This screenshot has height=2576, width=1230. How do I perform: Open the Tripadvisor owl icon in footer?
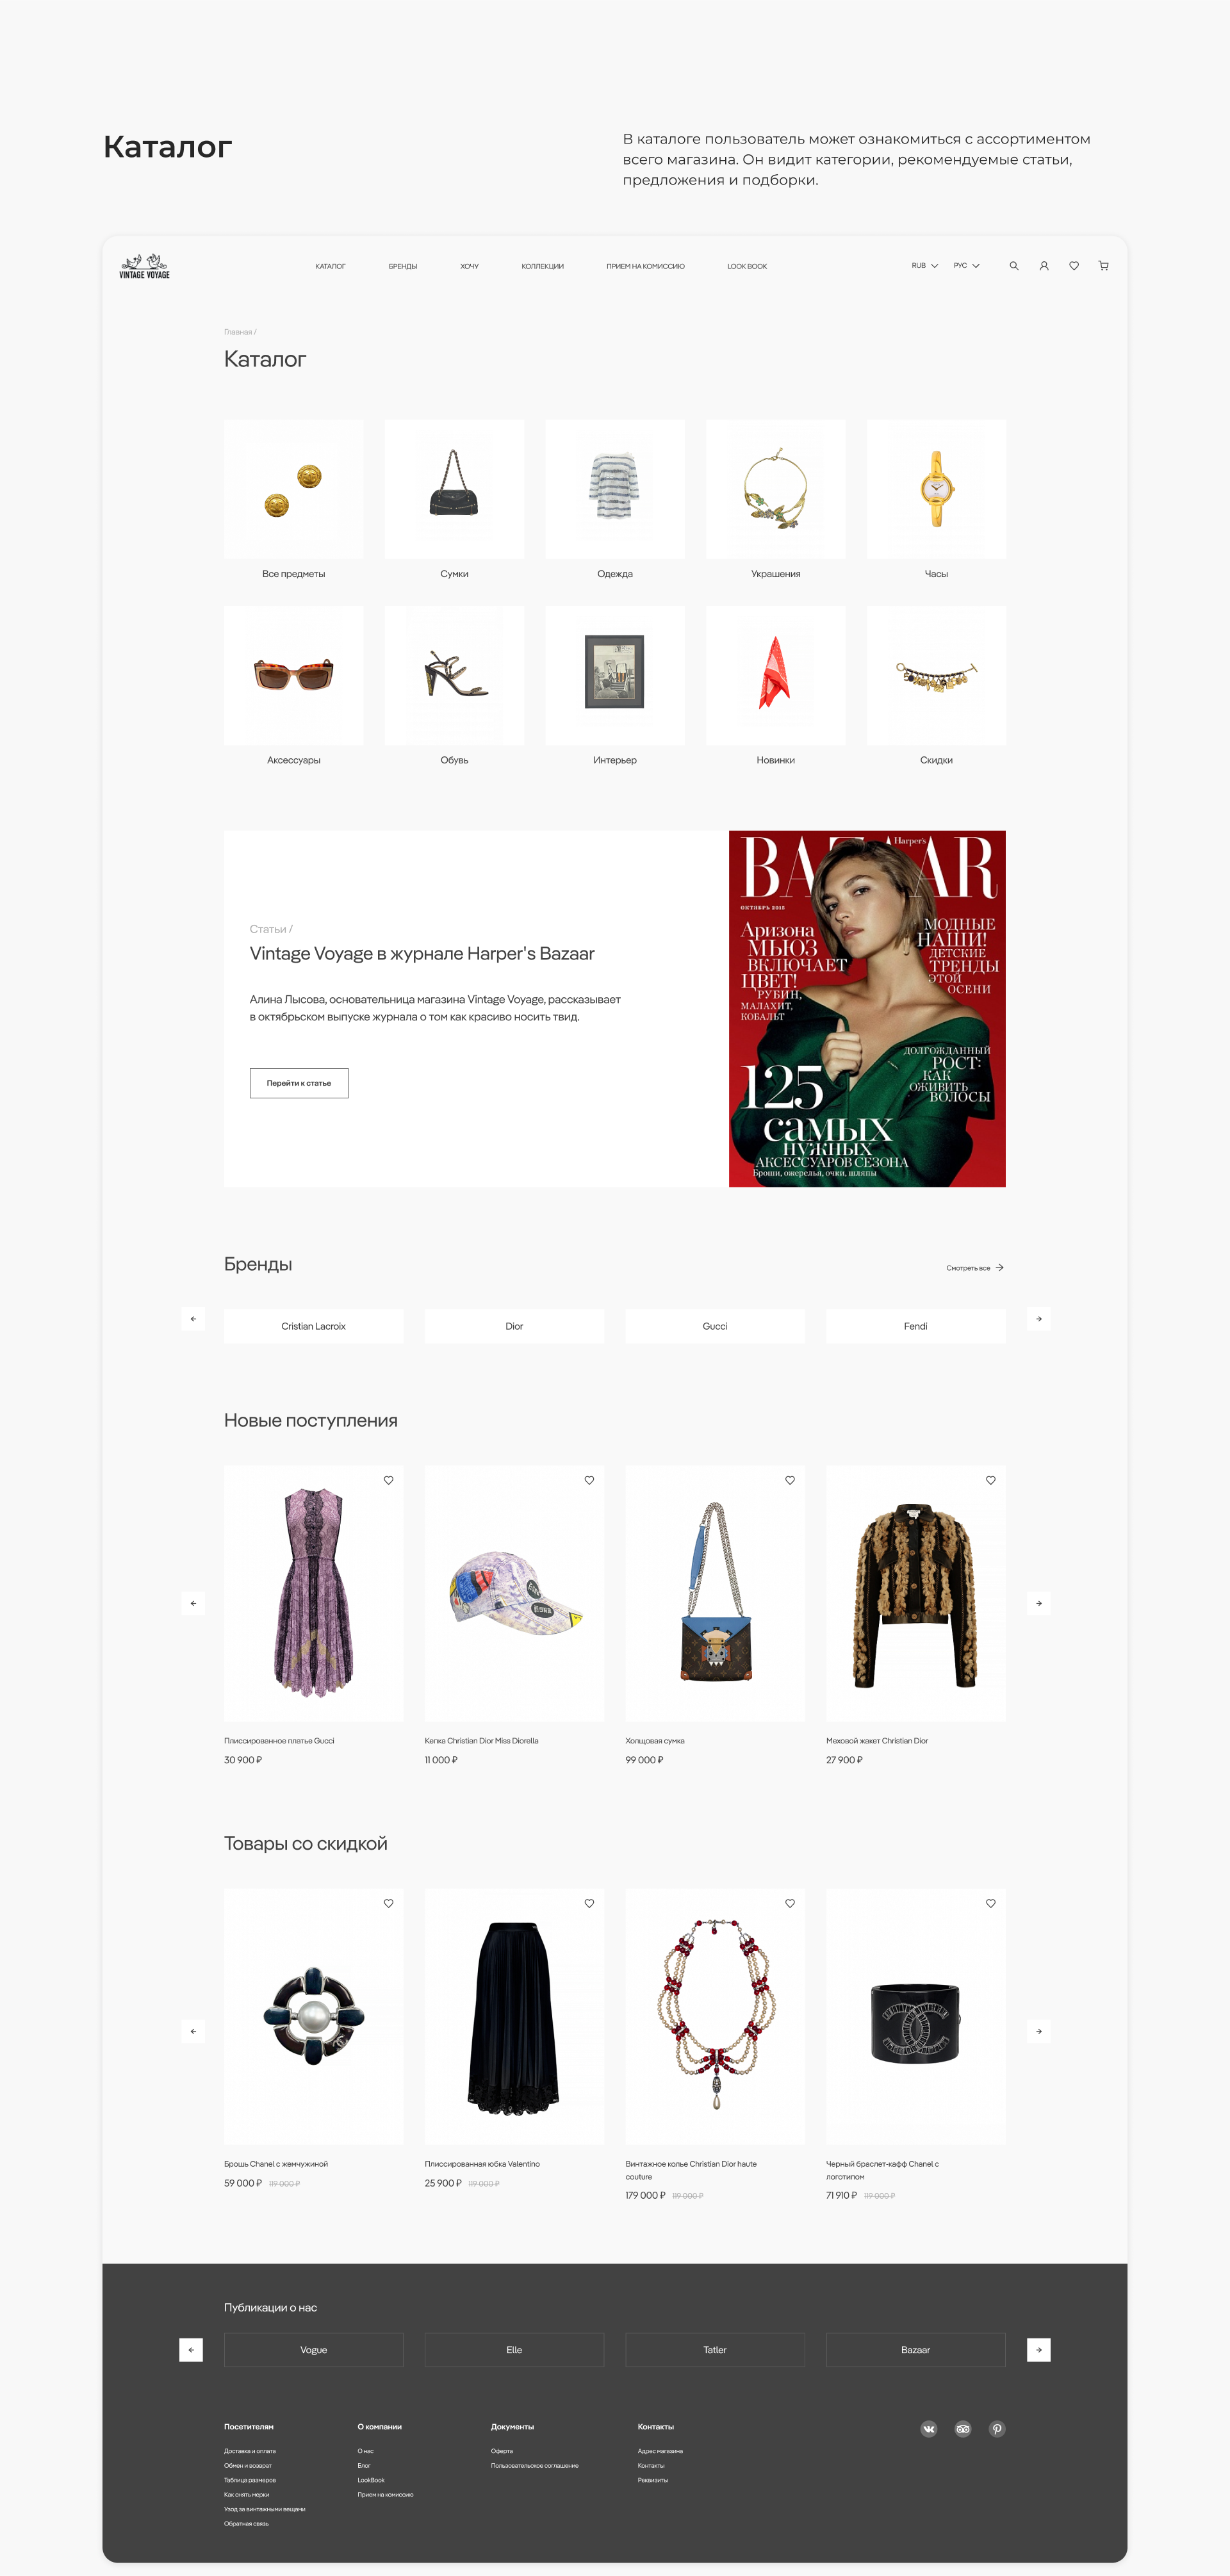click(963, 2429)
